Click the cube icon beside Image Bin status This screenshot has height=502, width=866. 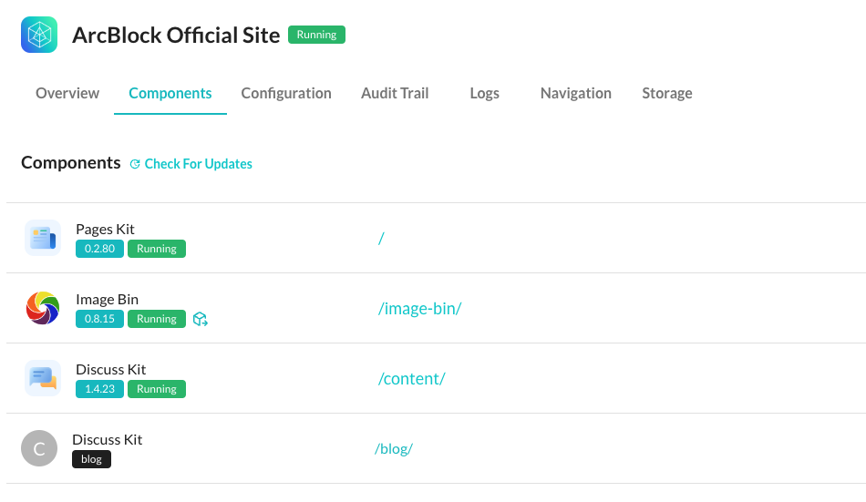coord(201,319)
